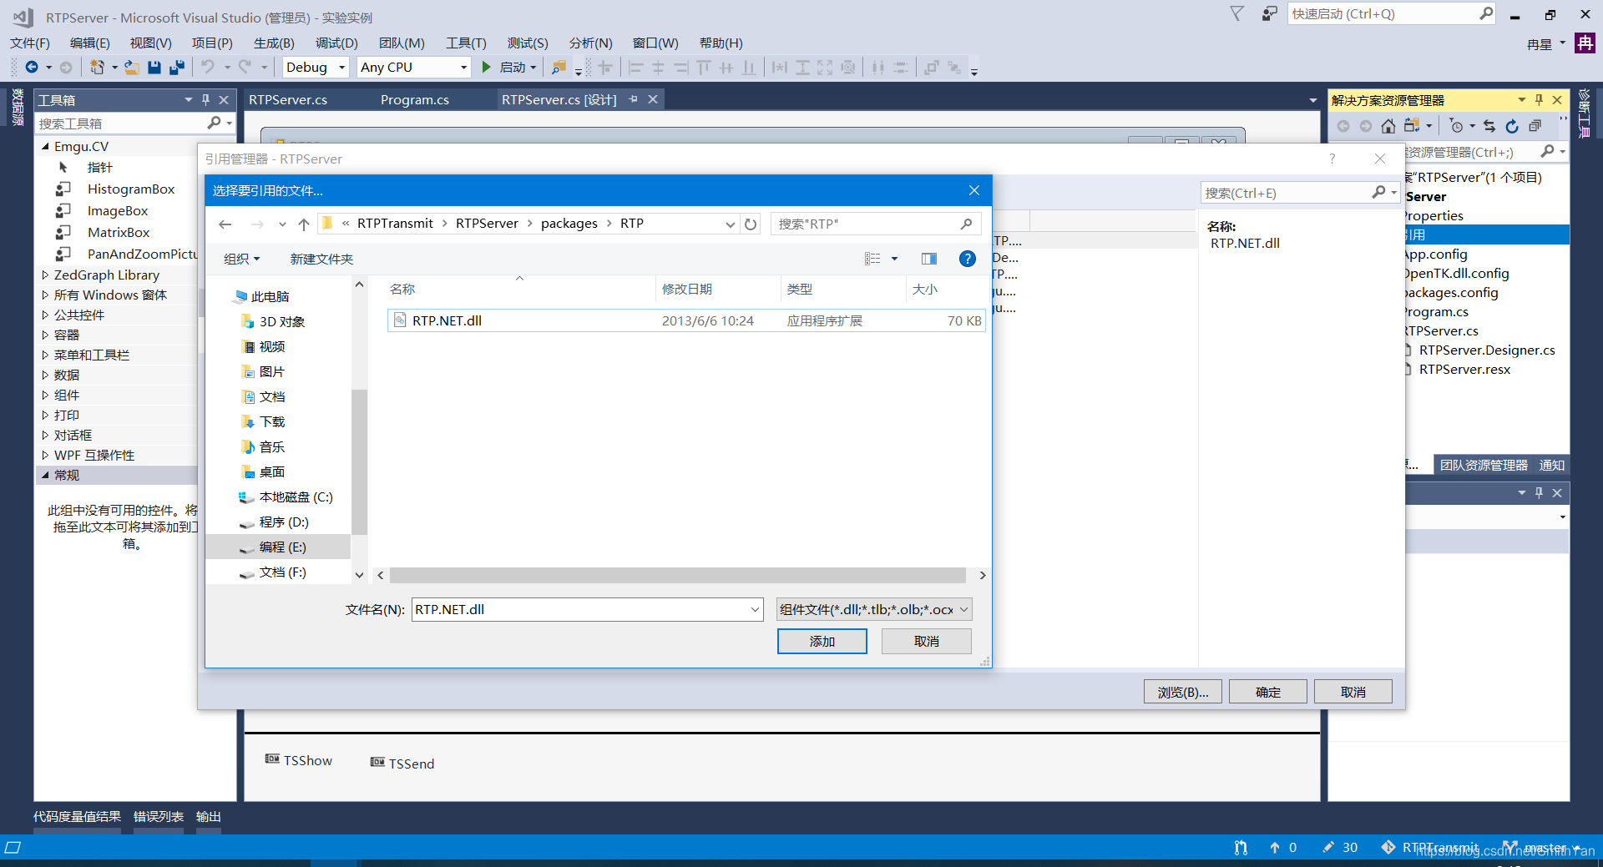1603x867 pixels.
Task: Click the 浏览(B)... button
Action: pyautogui.click(x=1183, y=692)
